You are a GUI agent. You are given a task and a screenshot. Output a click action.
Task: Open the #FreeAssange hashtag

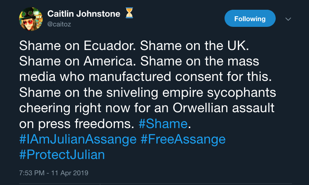(183, 139)
